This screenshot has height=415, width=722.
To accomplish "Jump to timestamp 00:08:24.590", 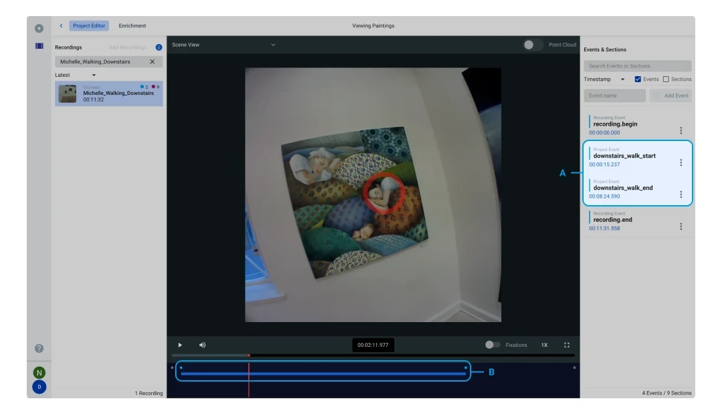I will pos(604,196).
